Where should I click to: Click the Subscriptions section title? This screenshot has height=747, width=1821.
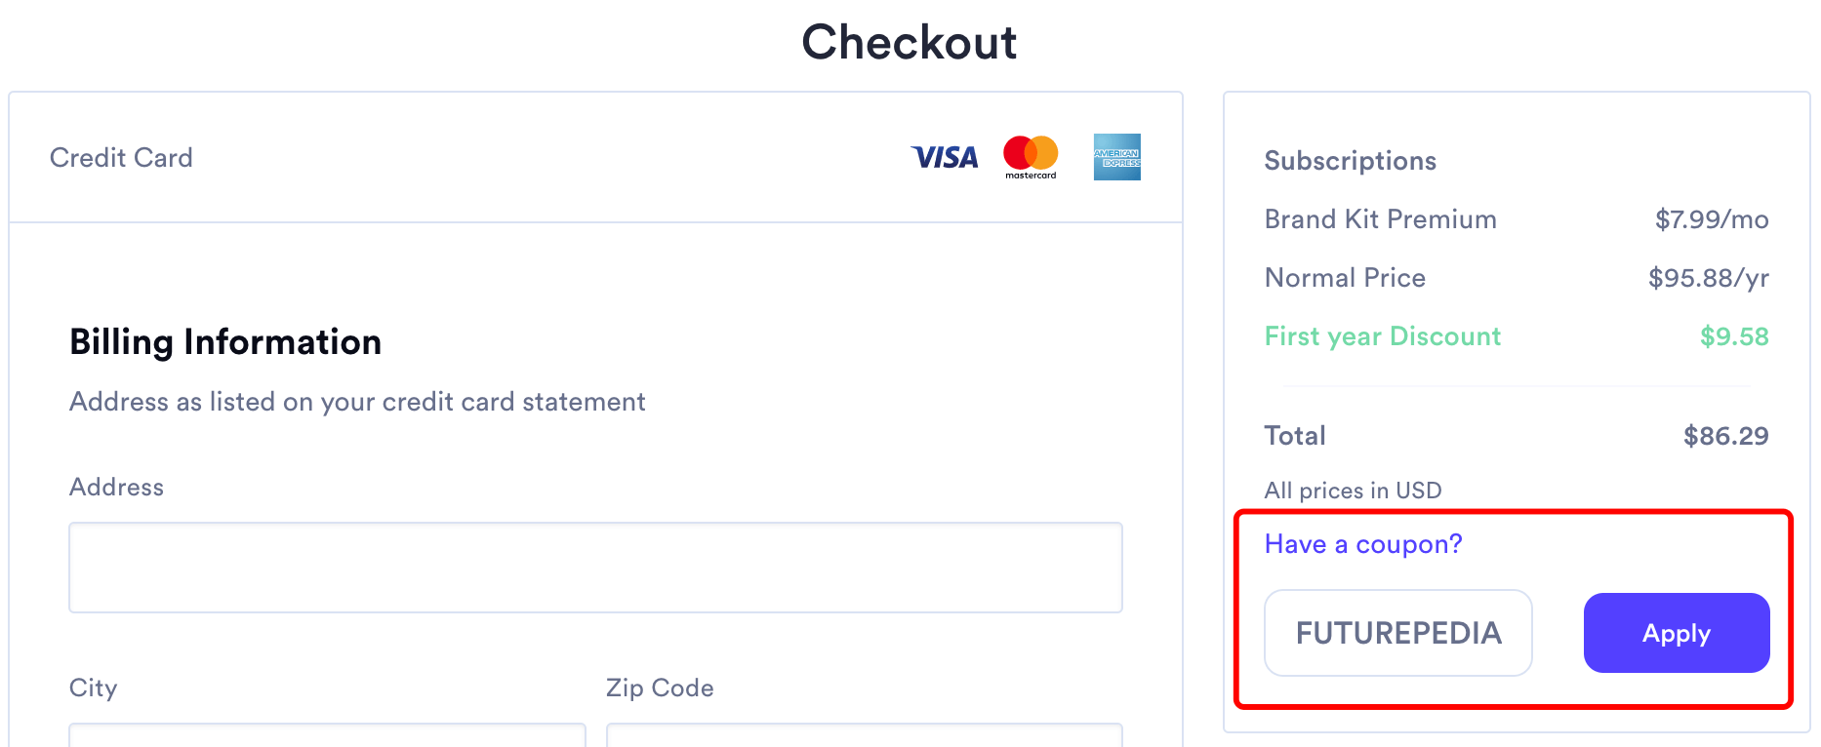pos(1350,161)
